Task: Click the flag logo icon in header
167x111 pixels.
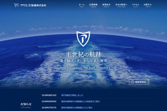Action: pyautogui.click(x=16, y=5)
